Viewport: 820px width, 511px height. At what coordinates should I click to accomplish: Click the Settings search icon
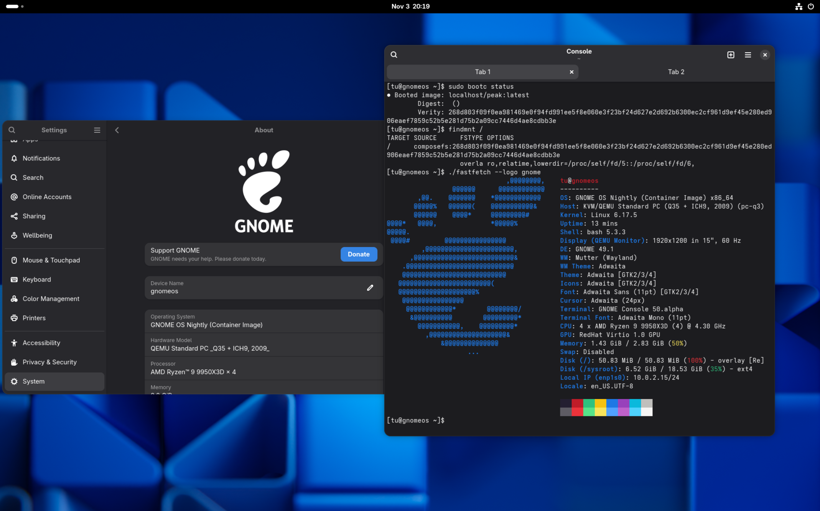pos(12,130)
